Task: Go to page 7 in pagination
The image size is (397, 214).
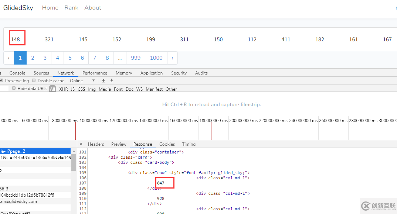Action: click(x=95, y=58)
